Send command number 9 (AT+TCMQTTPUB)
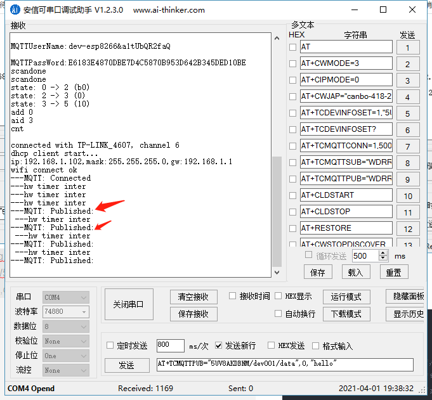Image resolution: width=432 pixels, height=400 pixels. click(x=408, y=179)
